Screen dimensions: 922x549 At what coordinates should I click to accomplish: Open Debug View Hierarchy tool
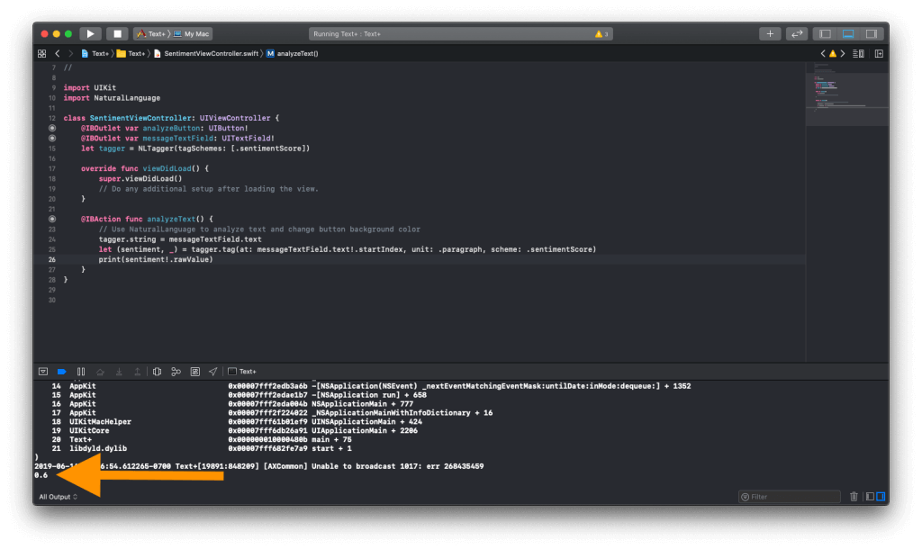[x=157, y=371]
